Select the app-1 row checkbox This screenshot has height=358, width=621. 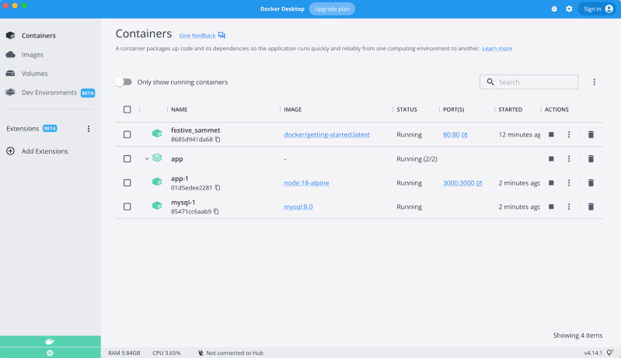pos(127,182)
